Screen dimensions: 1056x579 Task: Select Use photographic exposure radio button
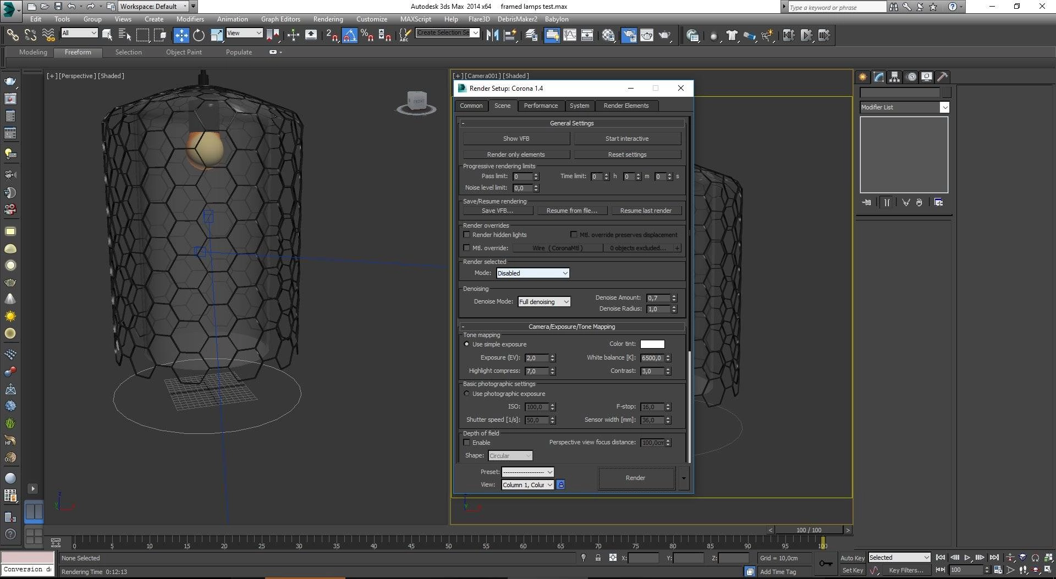(466, 394)
